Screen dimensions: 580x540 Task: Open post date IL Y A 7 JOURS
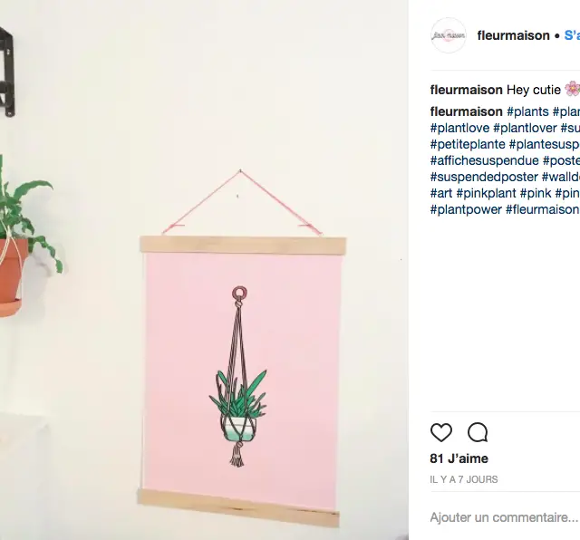[x=464, y=479]
